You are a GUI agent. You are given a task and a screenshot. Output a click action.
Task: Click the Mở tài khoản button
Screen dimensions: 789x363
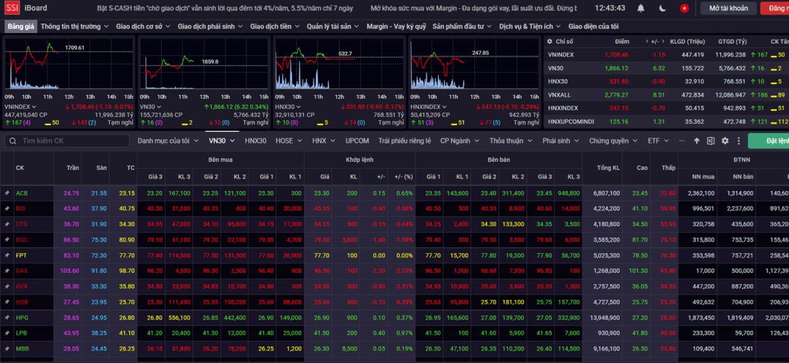click(729, 9)
